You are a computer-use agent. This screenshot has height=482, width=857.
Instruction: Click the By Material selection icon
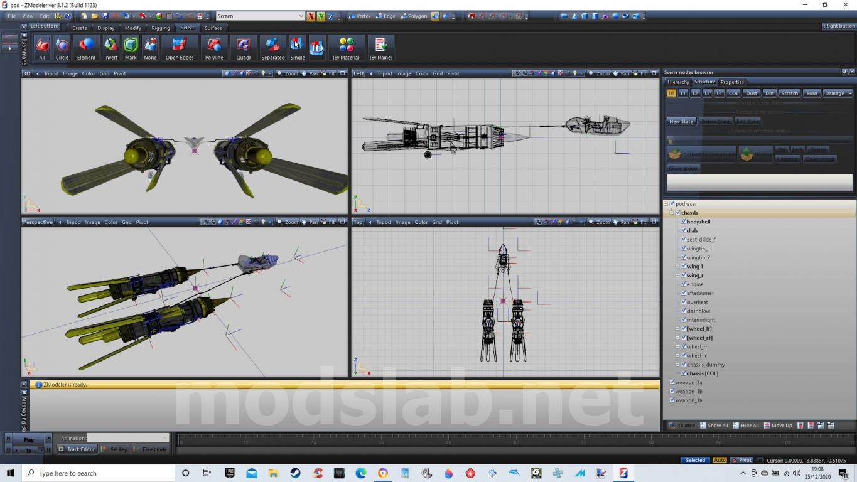pyautogui.click(x=347, y=48)
